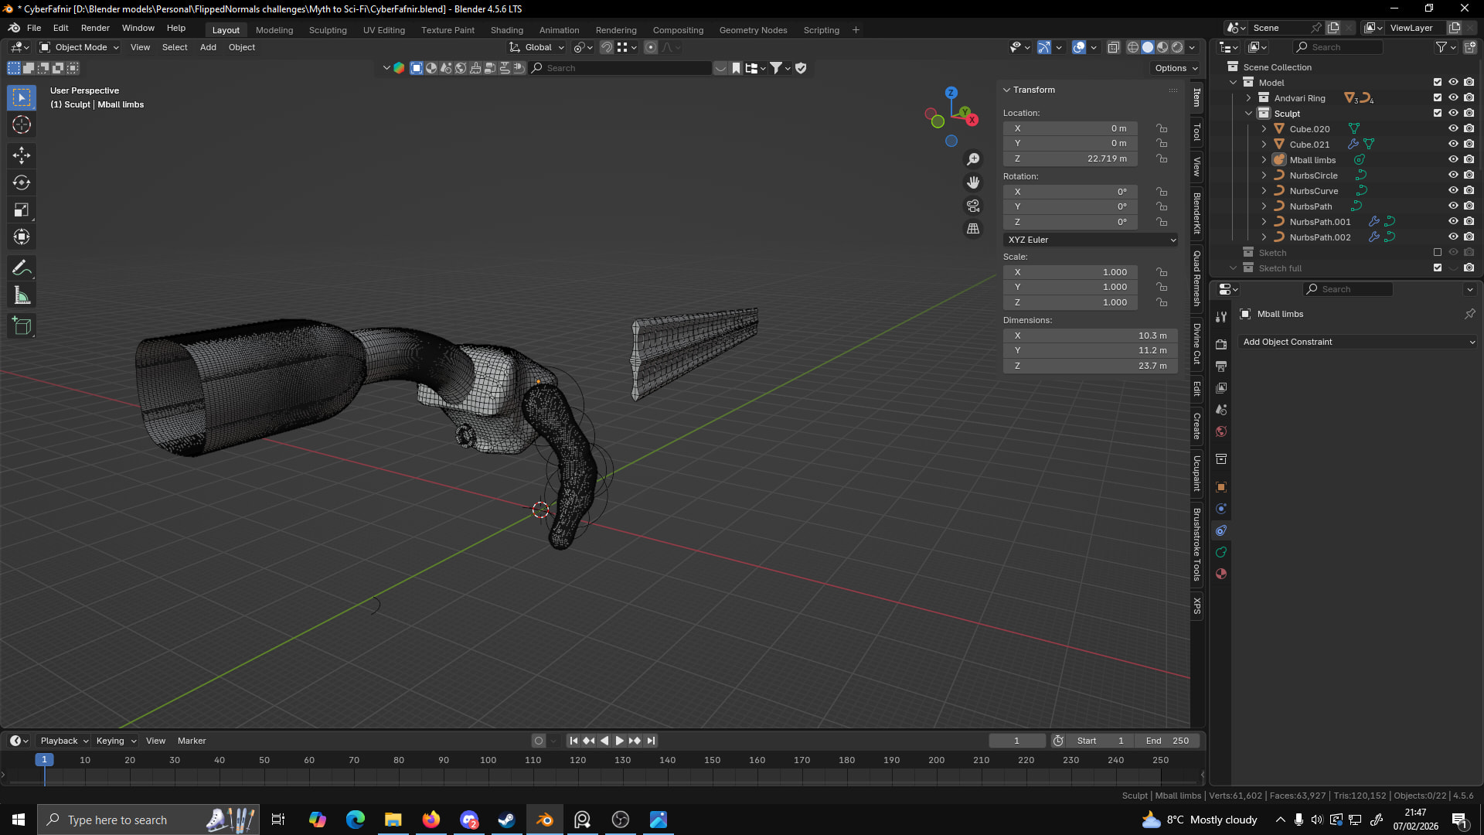This screenshot has width=1484, height=835.
Task: Hide Cube.020 in viewport
Action: [x=1453, y=129]
